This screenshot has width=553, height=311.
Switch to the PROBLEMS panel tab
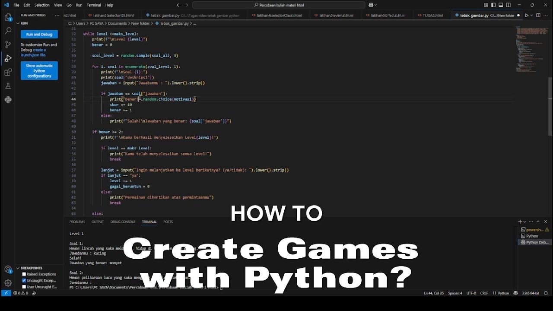pyautogui.click(x=77, y=222)
